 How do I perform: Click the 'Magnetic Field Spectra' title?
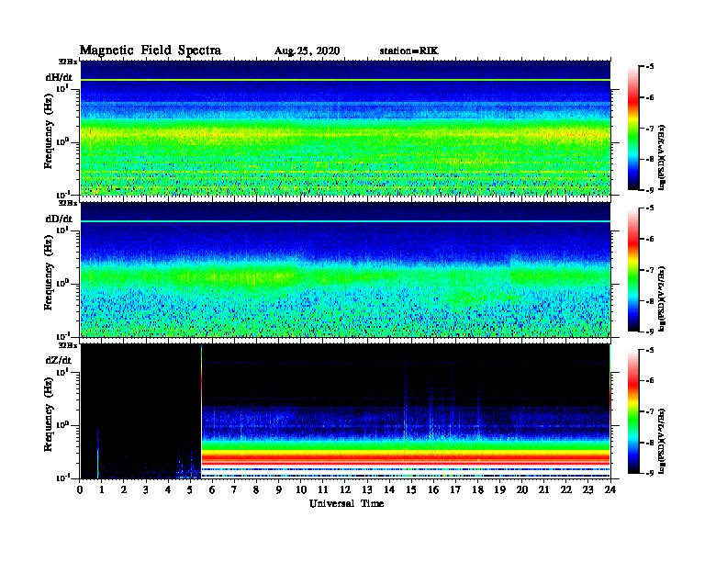tap(151, 51)
